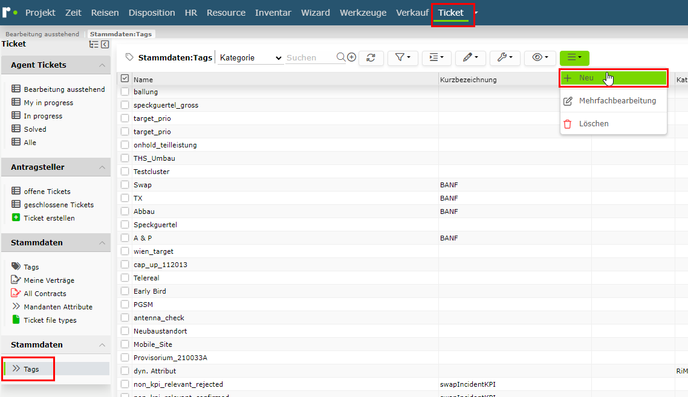Click the sidebar tree view icon
This screenshot has width=688, height=397.
coord(94,44)
